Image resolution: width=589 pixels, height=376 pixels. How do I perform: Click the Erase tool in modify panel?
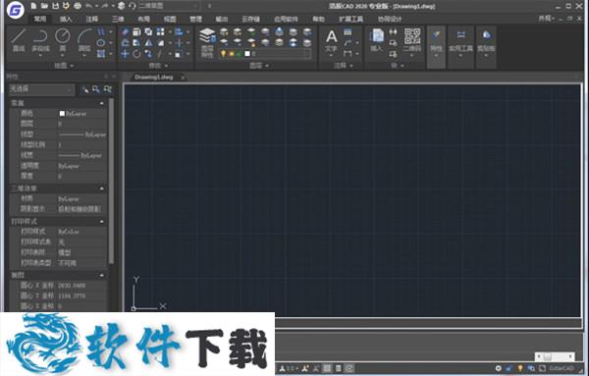click(x=125, y=32)
